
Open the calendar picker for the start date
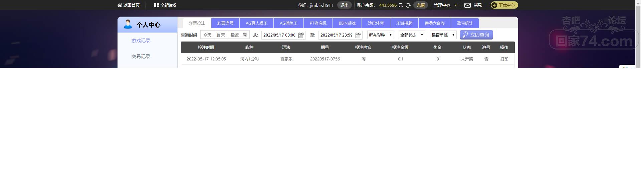[x=301, y=35]
